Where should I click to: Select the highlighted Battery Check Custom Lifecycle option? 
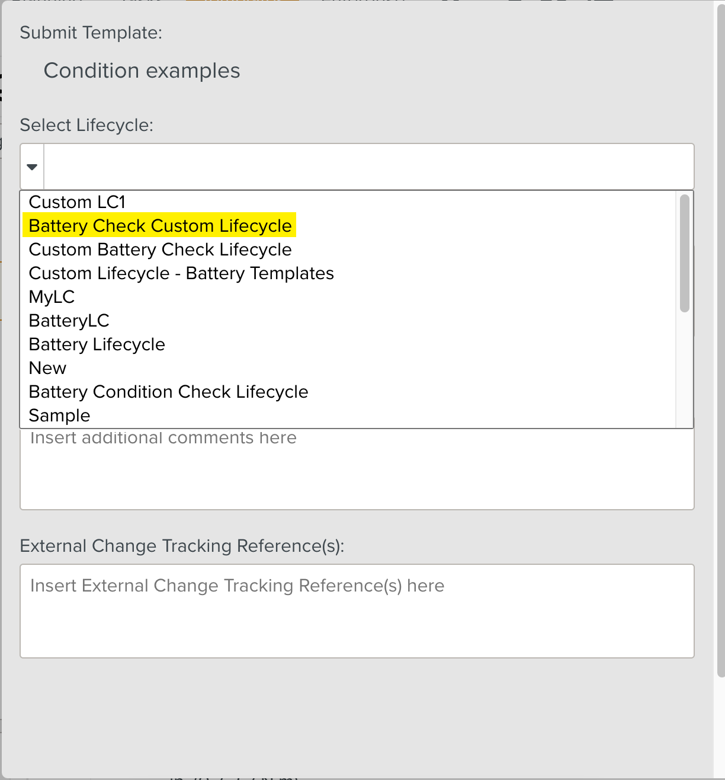pyautogui.click(x=160, y=226)
